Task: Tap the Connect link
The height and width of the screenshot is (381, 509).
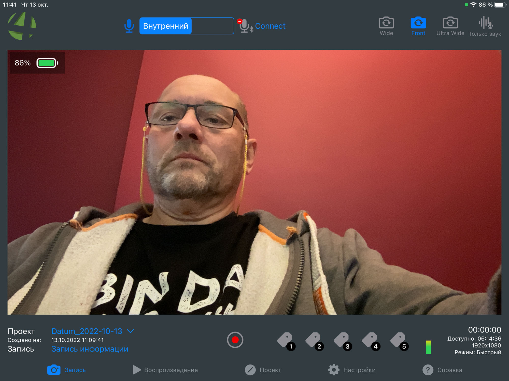Action: pos(270,26)
